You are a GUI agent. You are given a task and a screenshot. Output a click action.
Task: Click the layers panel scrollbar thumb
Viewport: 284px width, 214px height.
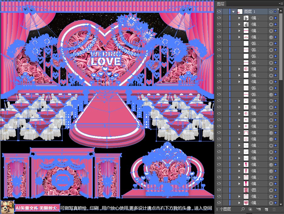(281, 47)
